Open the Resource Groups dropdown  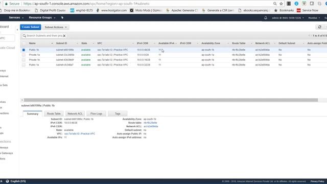tap(42, 18)
